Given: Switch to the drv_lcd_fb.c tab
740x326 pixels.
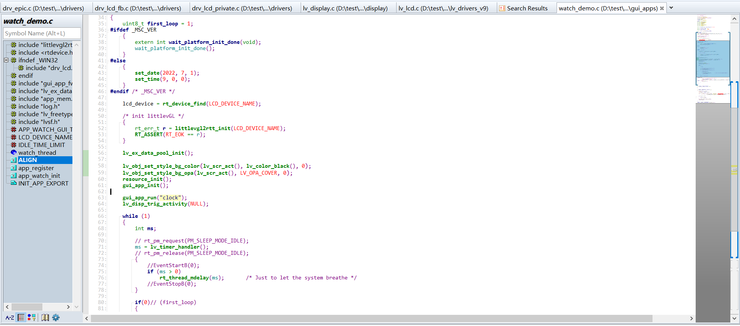Looking at the screenshot, I should pos(138,8).
